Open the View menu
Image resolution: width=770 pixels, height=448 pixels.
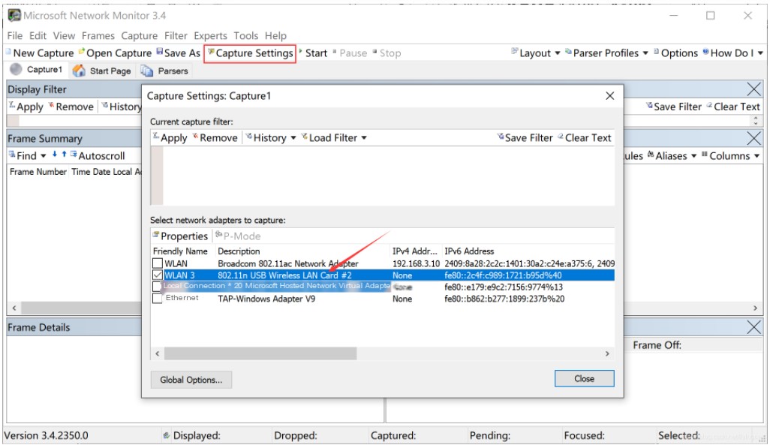(65, 35)
